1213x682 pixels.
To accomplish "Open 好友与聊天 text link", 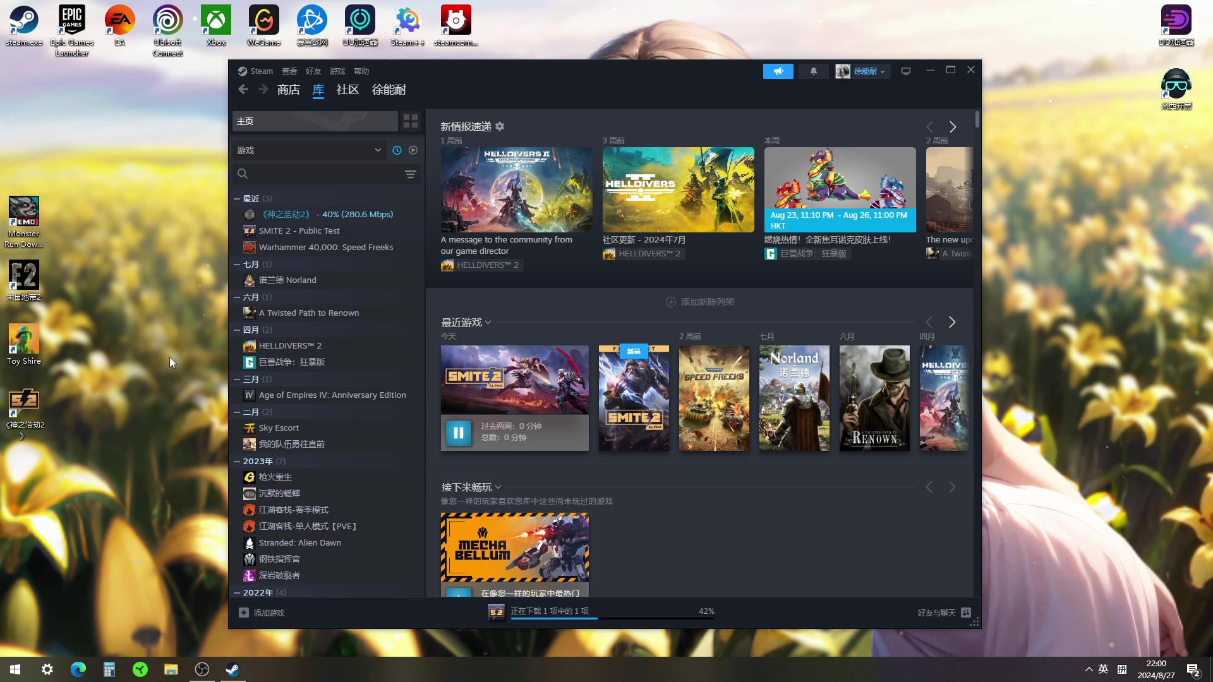I will [x=936, y=613].
